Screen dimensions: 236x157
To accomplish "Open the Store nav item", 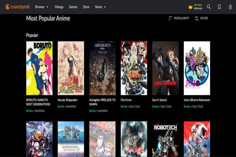I will coord(86,7).
